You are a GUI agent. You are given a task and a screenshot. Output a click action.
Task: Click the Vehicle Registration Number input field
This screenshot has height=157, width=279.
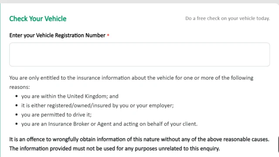tap(139, 55)
